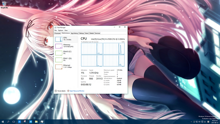Click the input language 'A' indicator
The height and width of the screenshot is (124, 220).
(x=205, y=122)
